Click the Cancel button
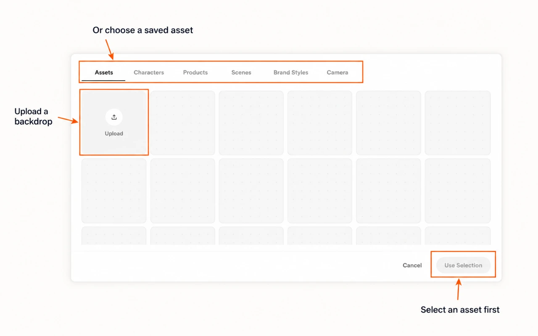538x336 pixels. click(412, 265)
